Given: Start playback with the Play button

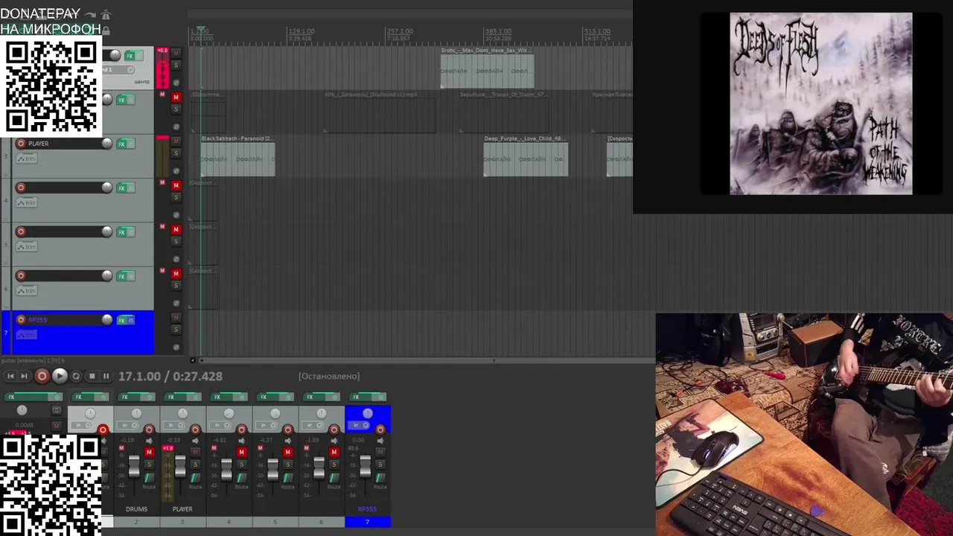Looking at the screenshot, I should click(60, 376).
